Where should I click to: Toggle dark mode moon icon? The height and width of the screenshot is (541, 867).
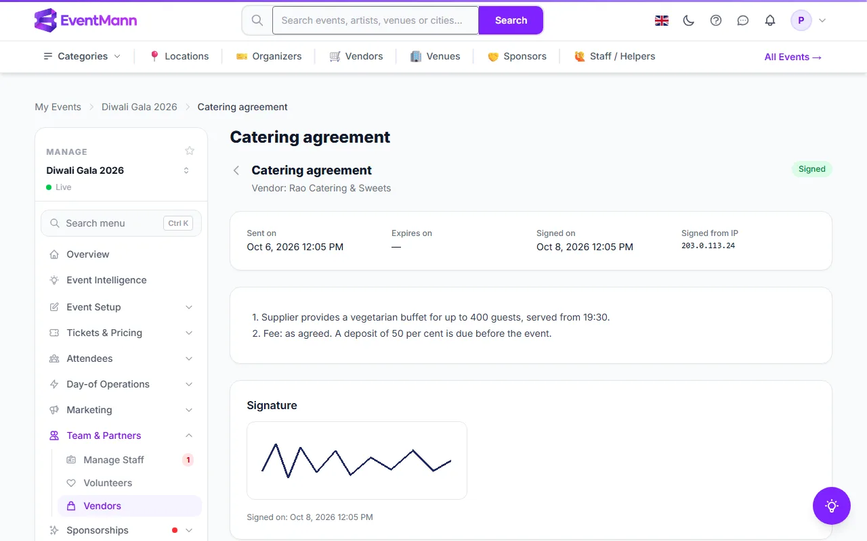pos(689,20)
